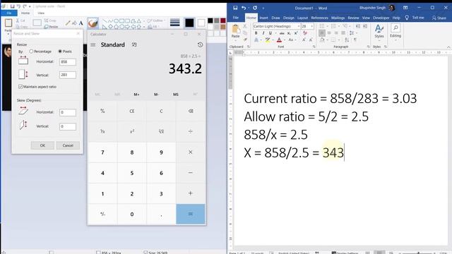Click the Clear All Formatting icon
452x254 pixels.
(305, 33)
